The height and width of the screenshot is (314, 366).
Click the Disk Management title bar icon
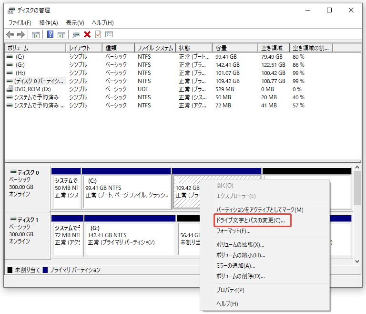click(x=11, y=10)
